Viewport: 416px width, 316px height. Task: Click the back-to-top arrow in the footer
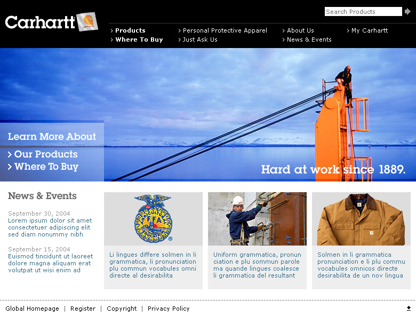point(409,308)
